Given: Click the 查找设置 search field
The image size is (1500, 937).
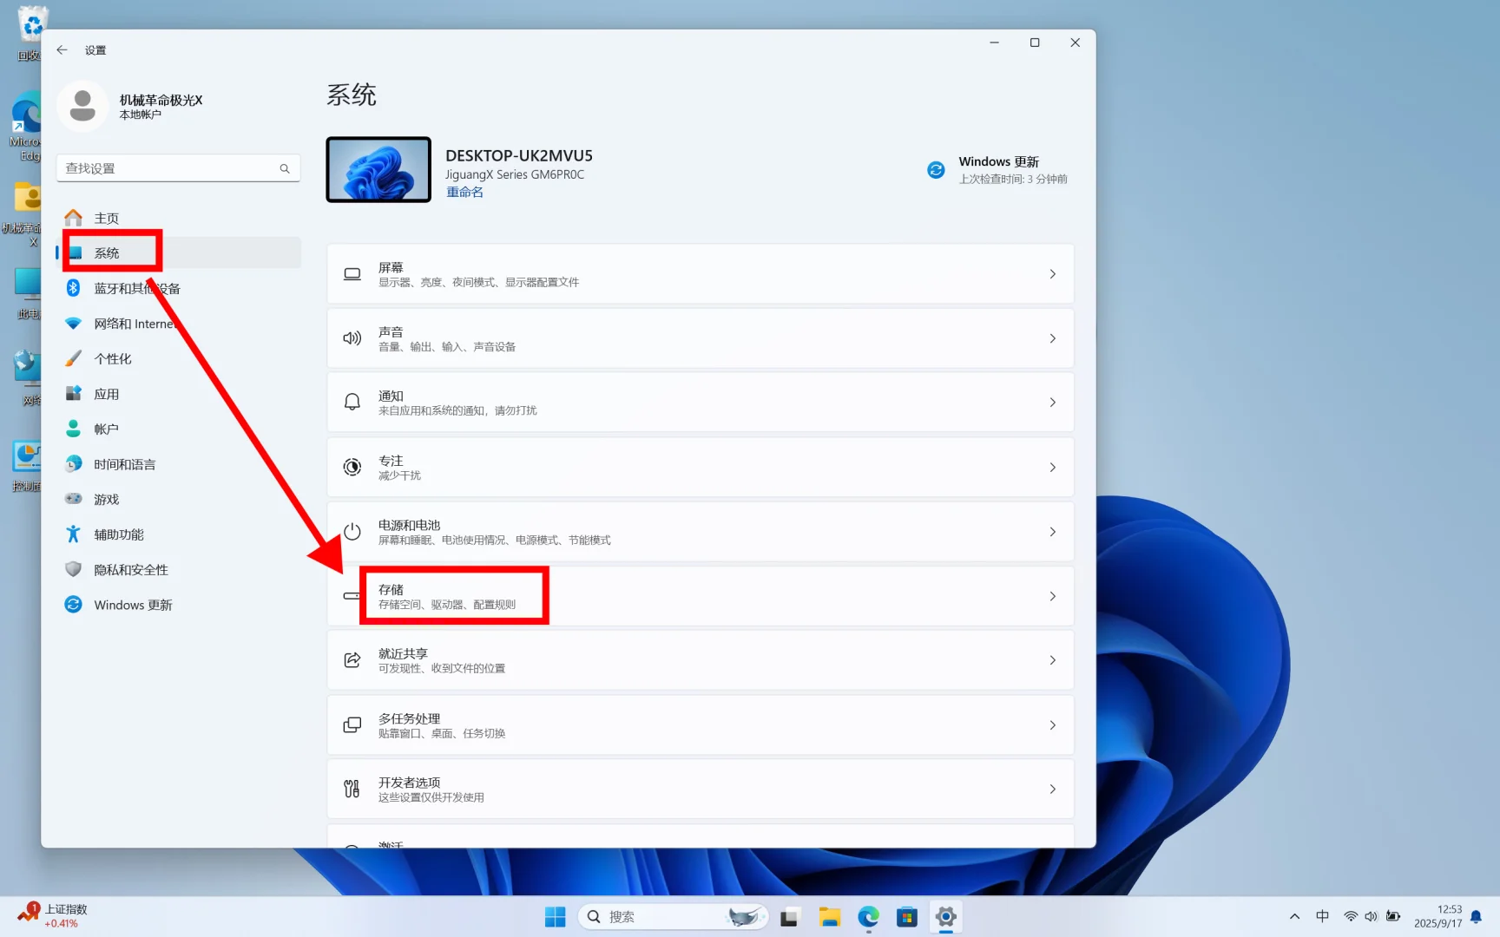Looking at the screenshot, I should (169, 167).
